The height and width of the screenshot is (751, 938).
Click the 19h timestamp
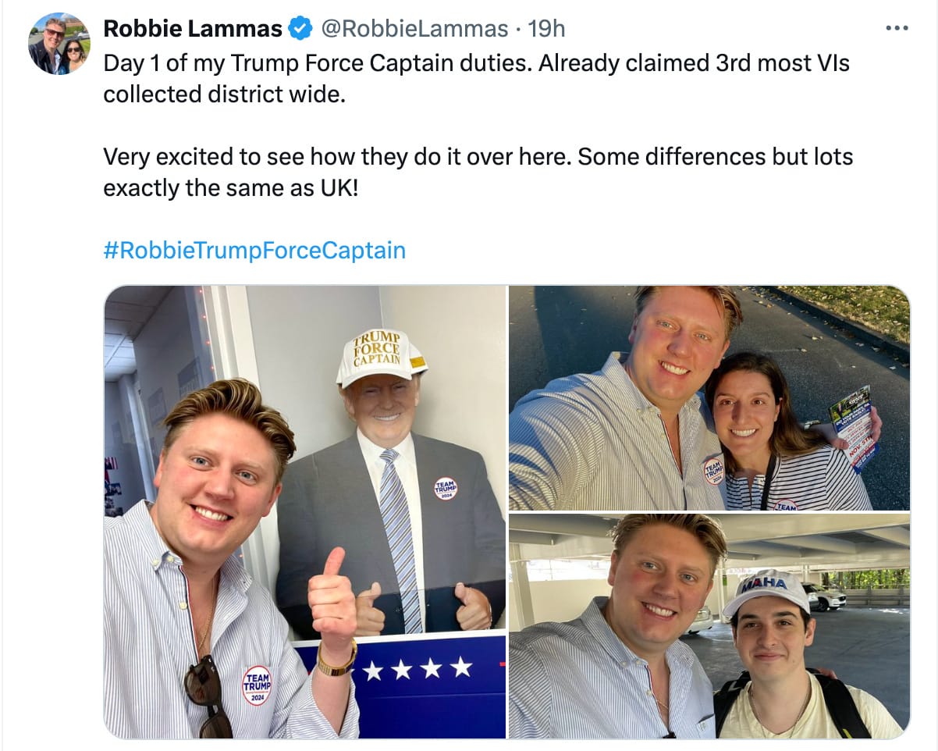[546, 30]
